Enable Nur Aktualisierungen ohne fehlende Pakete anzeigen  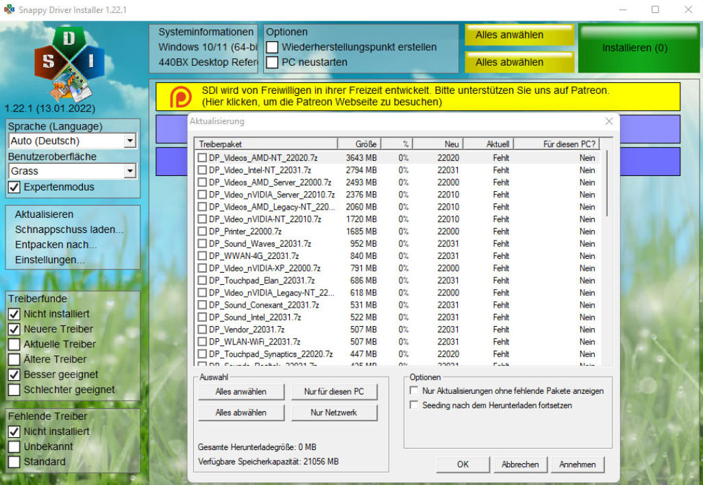coord(415,390)
